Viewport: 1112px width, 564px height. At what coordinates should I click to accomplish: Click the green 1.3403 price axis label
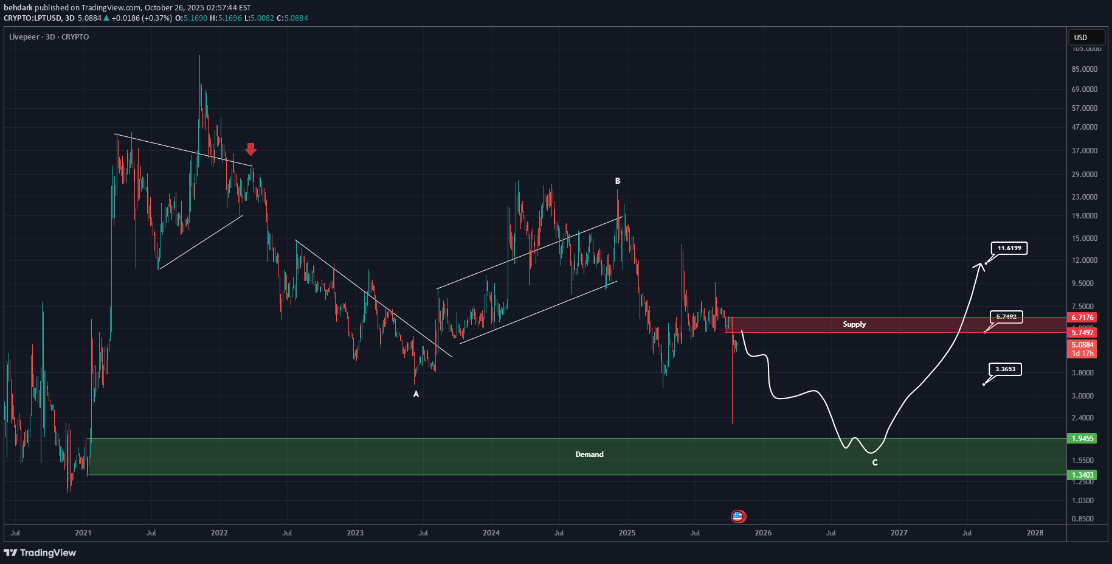click(x=1082, y=475)
